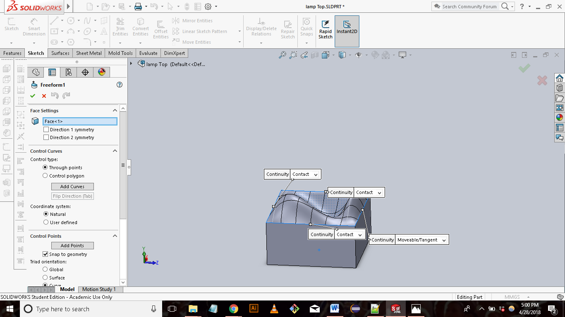
Task: Open the SOLIDWORKS Forum chat icon in task pane
Action: pos(560,137)
